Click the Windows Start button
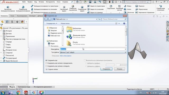Viewport: 169px width, 95px height. coord(3,93)
